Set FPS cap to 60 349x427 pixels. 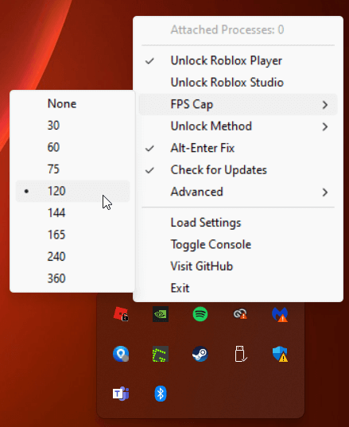[x=72, y=147]
